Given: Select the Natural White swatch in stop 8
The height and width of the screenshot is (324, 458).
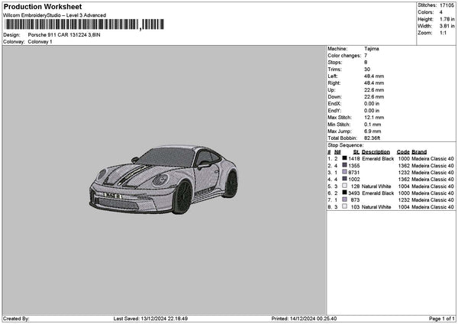Looking at the screenshot, I should coord(344,207).
